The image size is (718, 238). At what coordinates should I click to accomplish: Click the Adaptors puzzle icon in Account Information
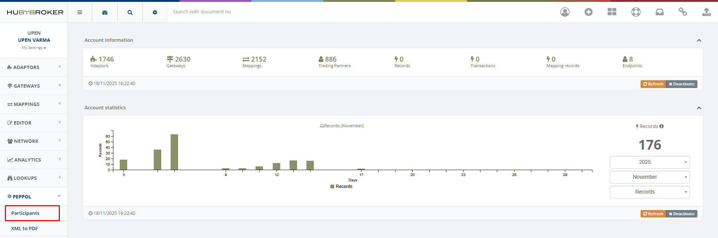pos(94,59)
